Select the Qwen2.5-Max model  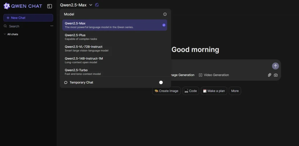click(114, 25)
